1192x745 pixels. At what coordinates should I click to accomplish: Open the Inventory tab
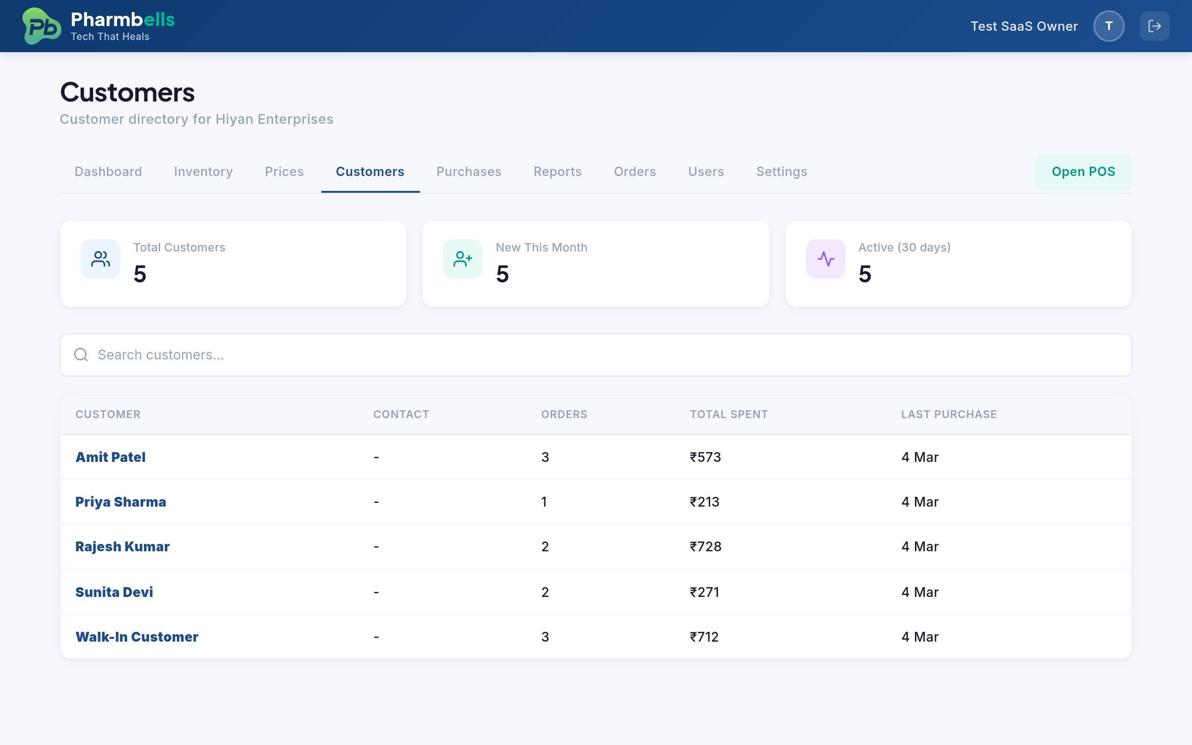tap(203, 171)
